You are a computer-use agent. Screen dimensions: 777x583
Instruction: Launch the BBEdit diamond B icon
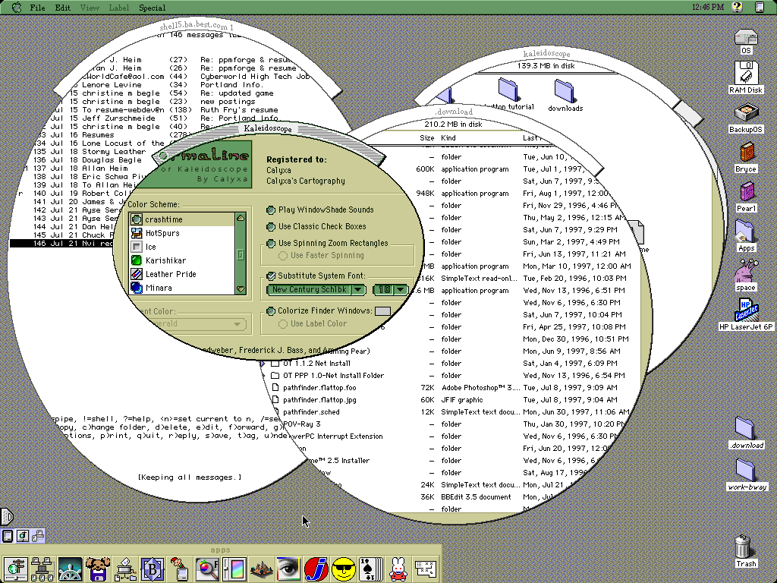pos(152,569)
